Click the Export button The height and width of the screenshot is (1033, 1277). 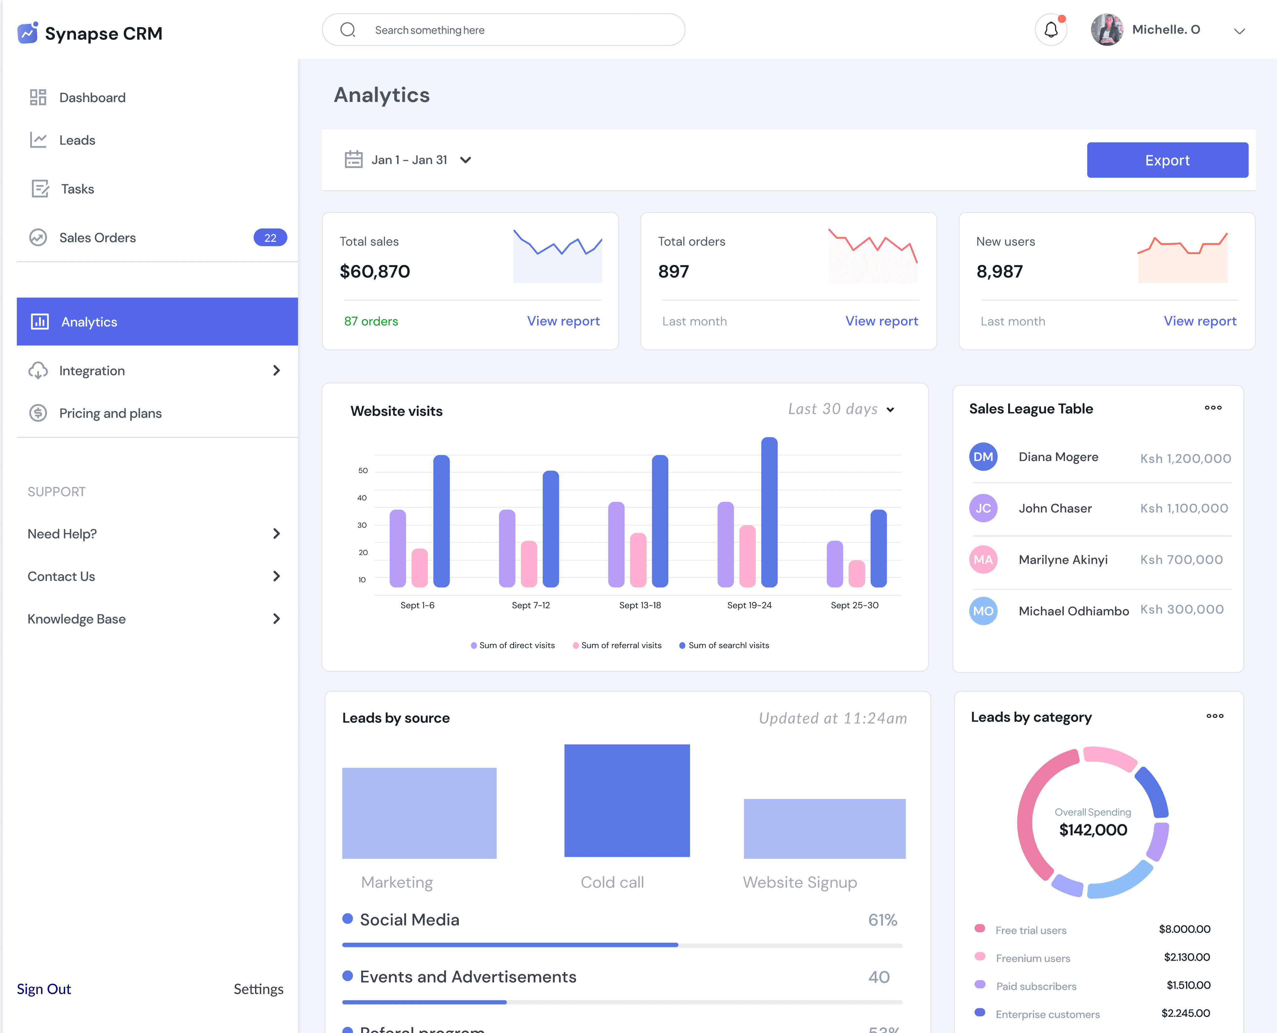click(x=1168, y=160)
